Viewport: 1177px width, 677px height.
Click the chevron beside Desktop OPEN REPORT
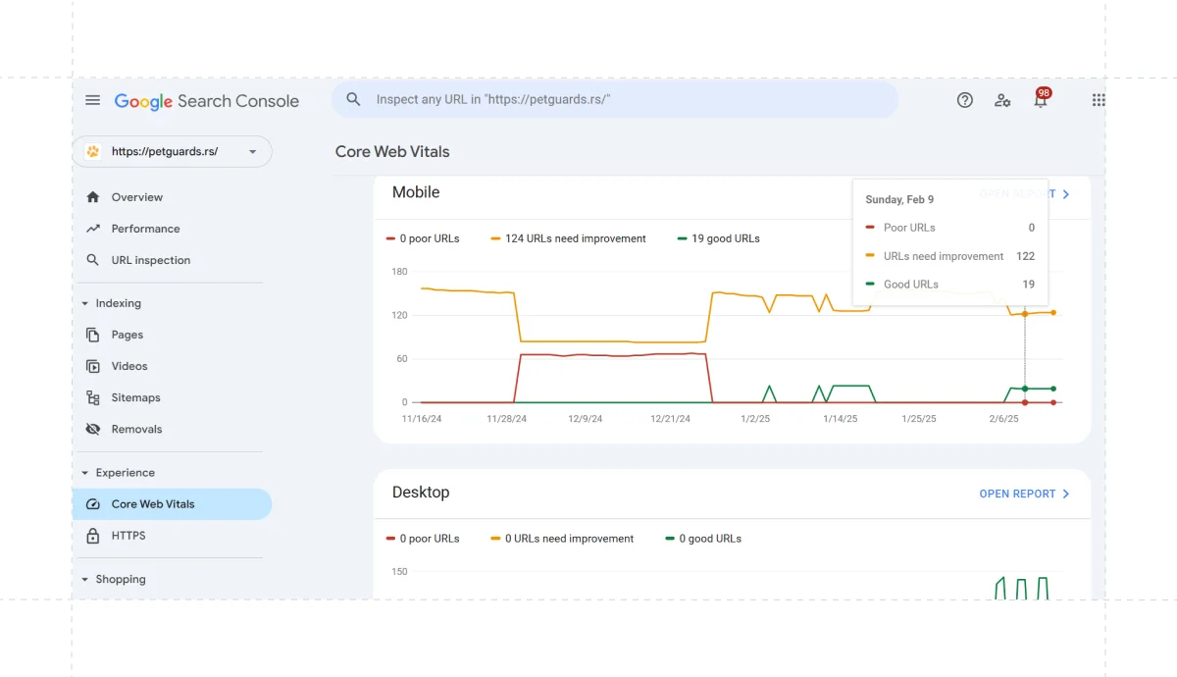(1066, 494)
